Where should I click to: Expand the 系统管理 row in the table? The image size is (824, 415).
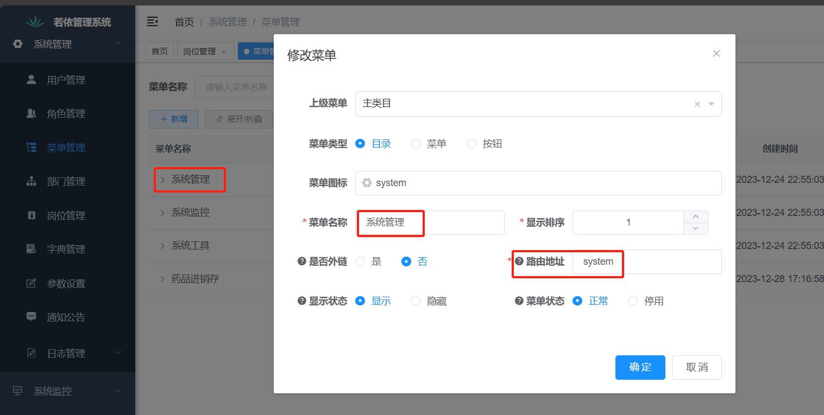(162, 180)
